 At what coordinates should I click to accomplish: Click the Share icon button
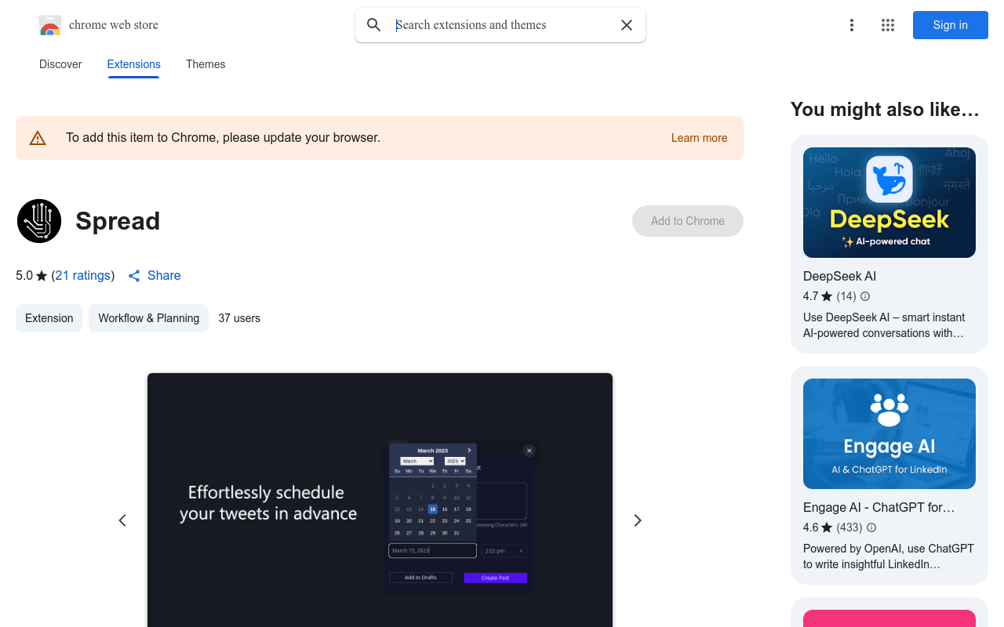click(134, 276)
